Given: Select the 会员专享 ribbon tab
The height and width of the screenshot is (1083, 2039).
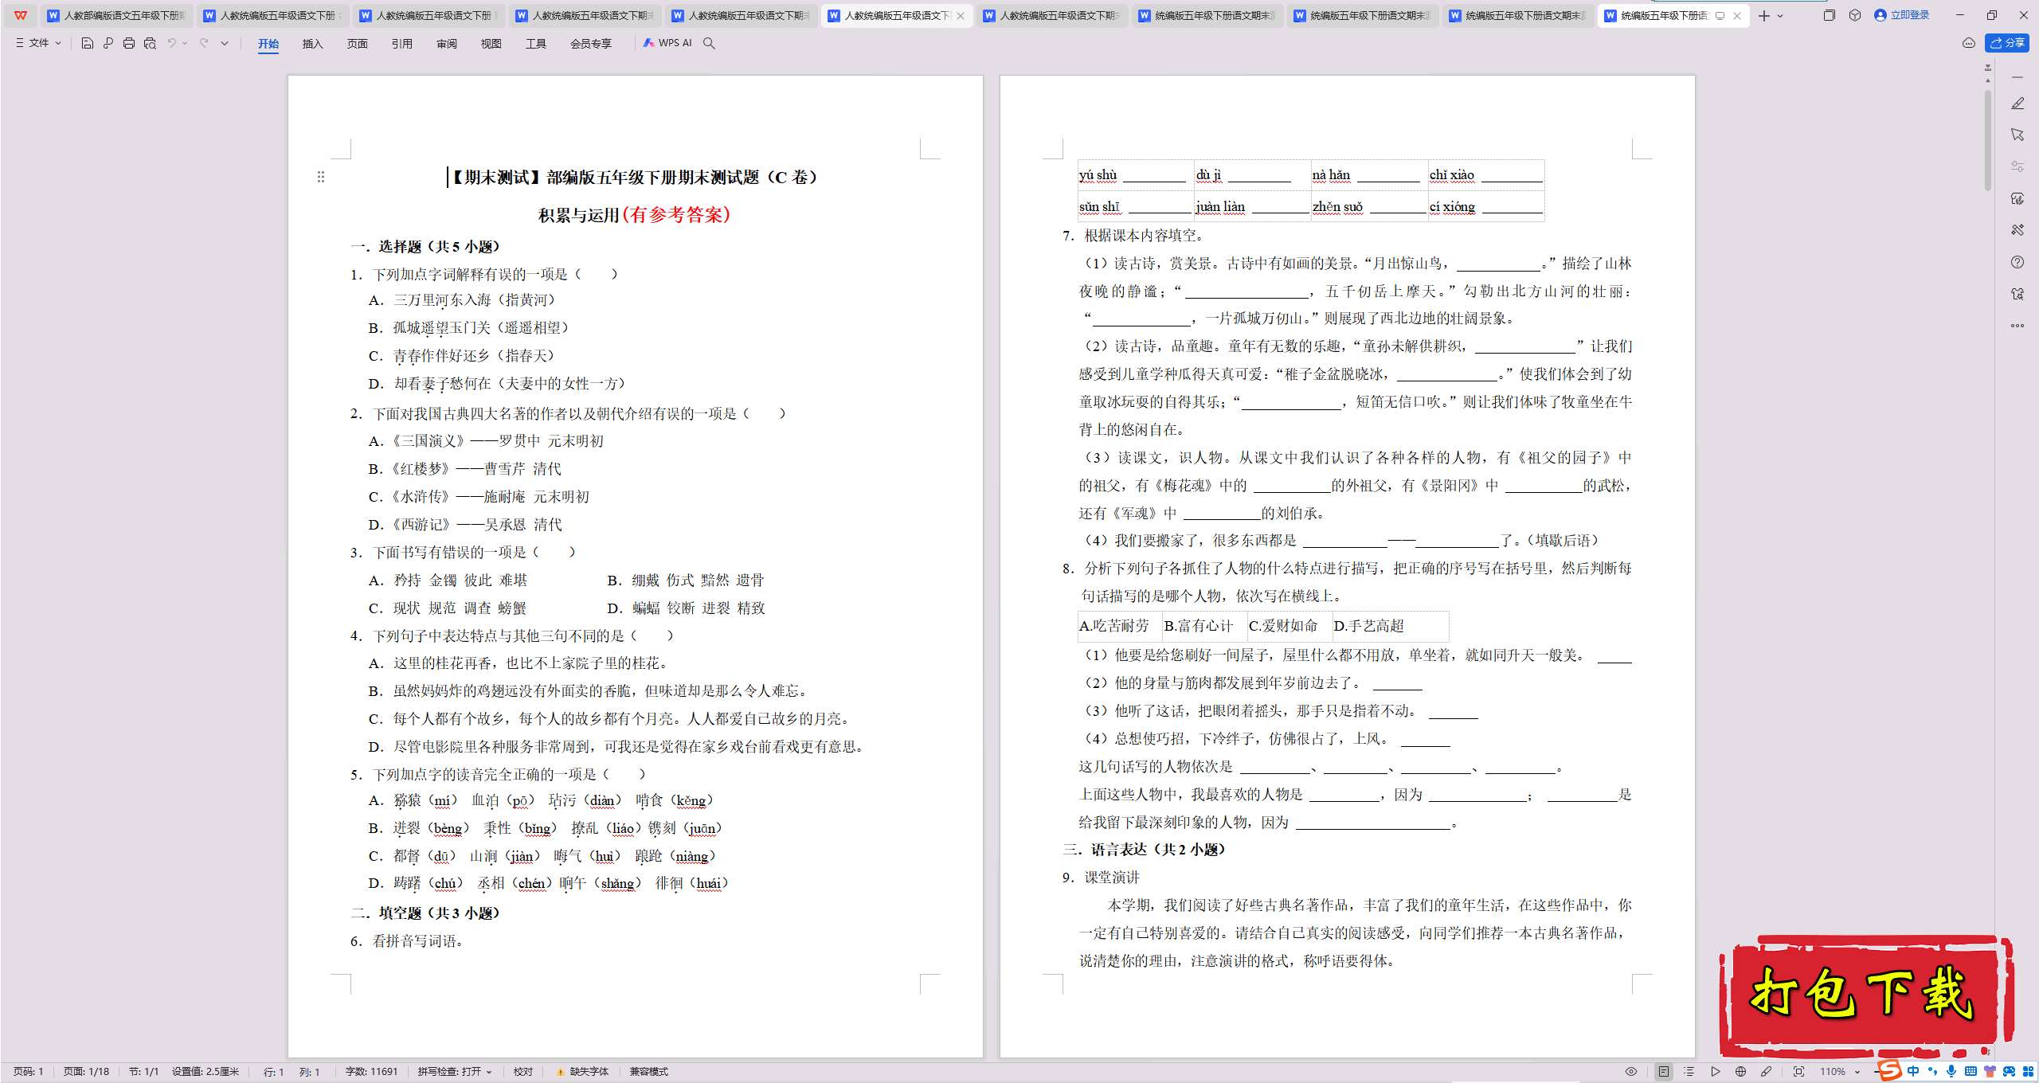Looking at the screenshot, I should 591,43.
